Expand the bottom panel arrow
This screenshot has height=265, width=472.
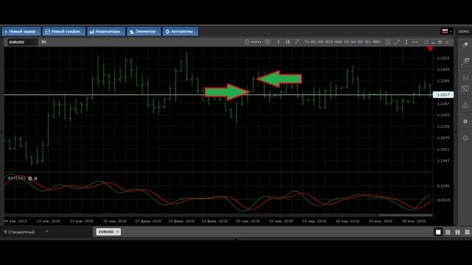coord(236,239)
